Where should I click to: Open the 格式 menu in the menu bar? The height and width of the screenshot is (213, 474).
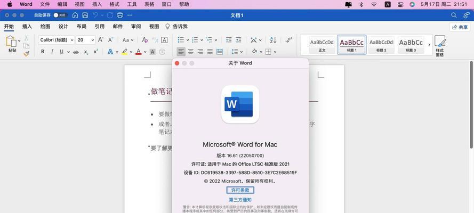(x=114, y=4)
